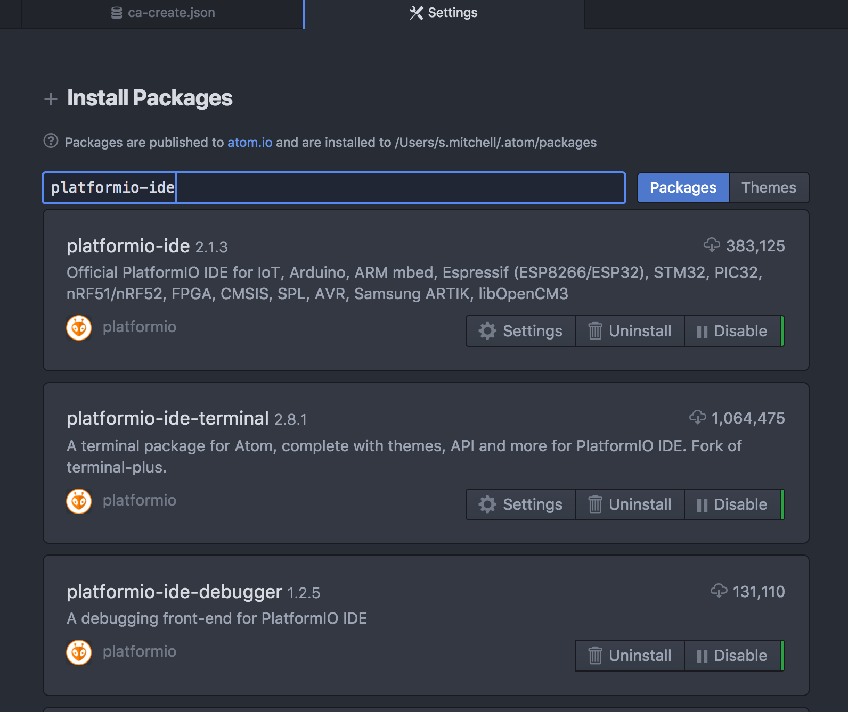Open the atom.io link
This screenshot has width=848, height=712.
coord(250,143)
